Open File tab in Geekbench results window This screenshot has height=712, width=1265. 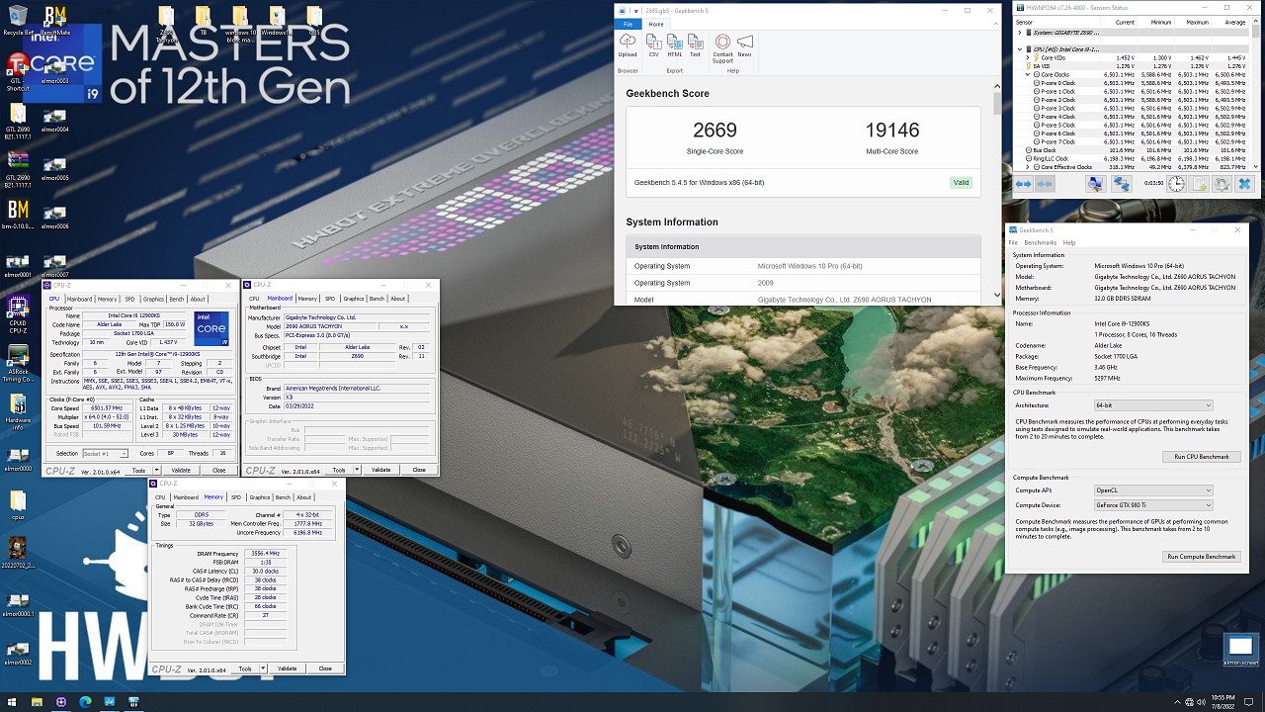pyautogui.click(x=628, y=24)
